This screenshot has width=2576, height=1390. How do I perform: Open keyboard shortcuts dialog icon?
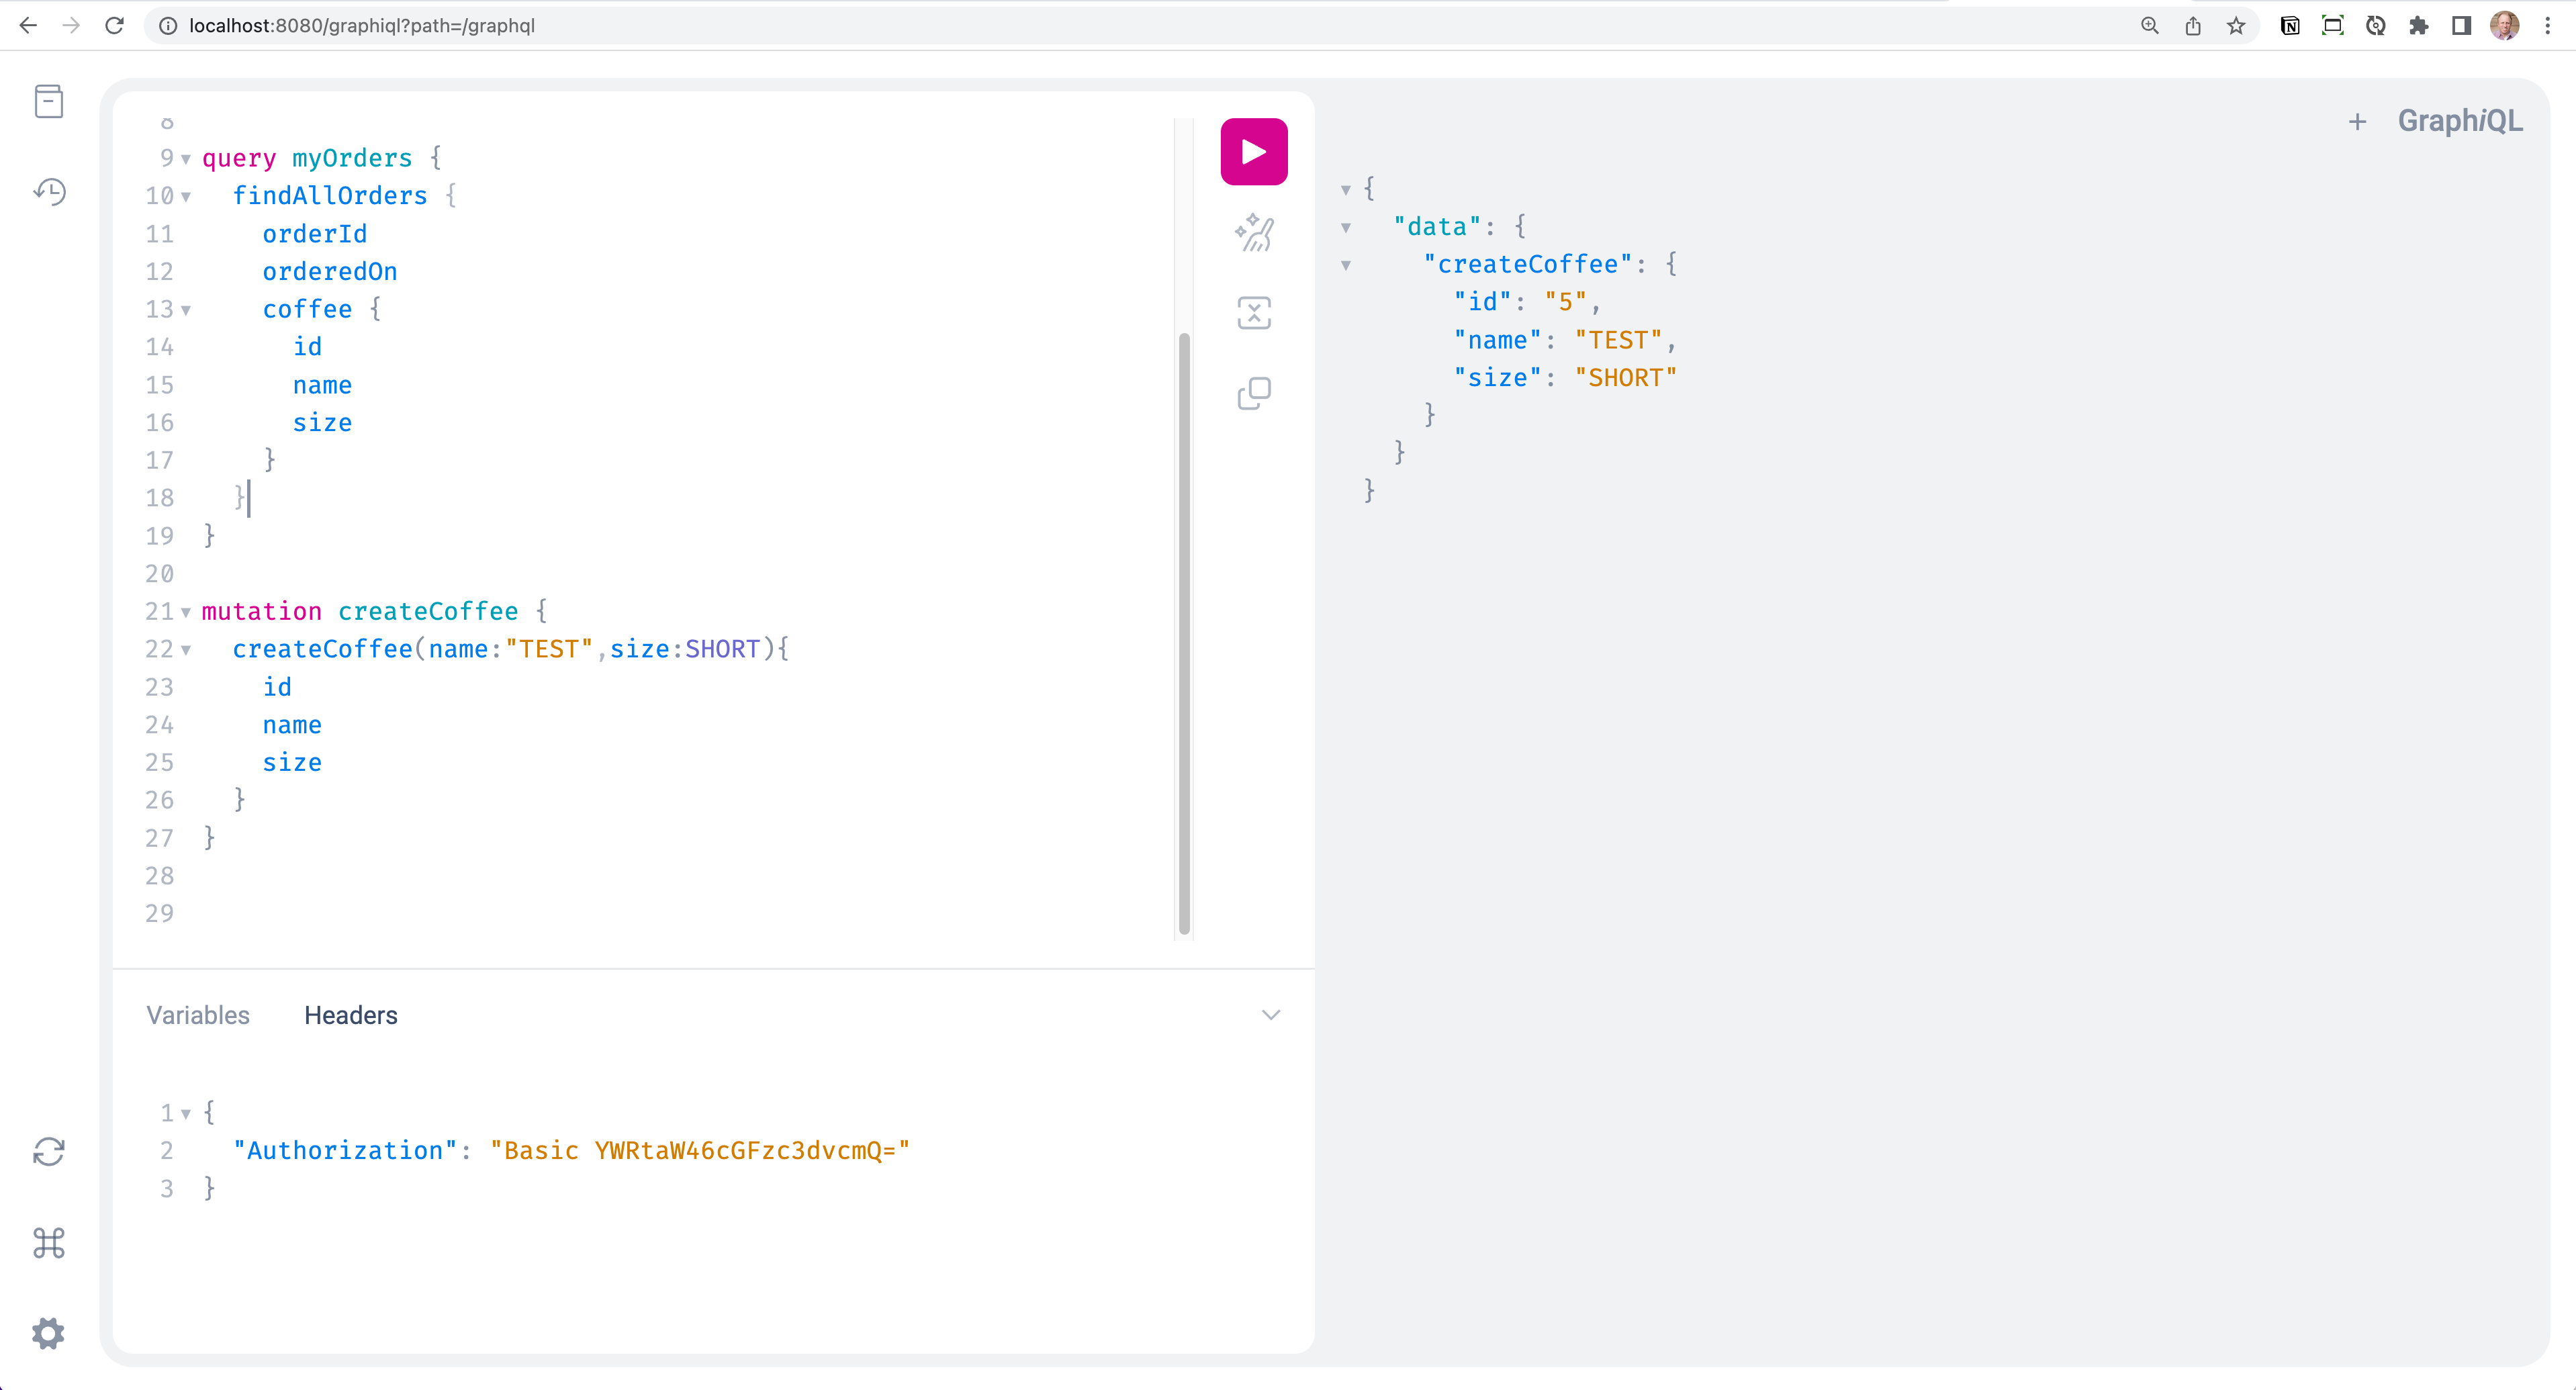click(48, 1243)
